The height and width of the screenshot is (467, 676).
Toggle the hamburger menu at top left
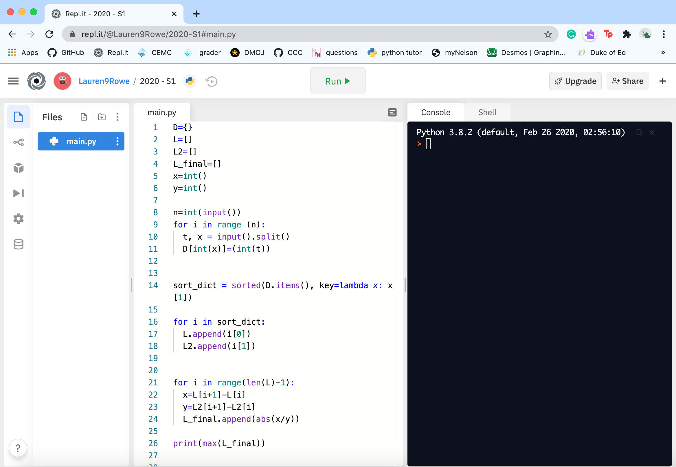tap(13, 81)
